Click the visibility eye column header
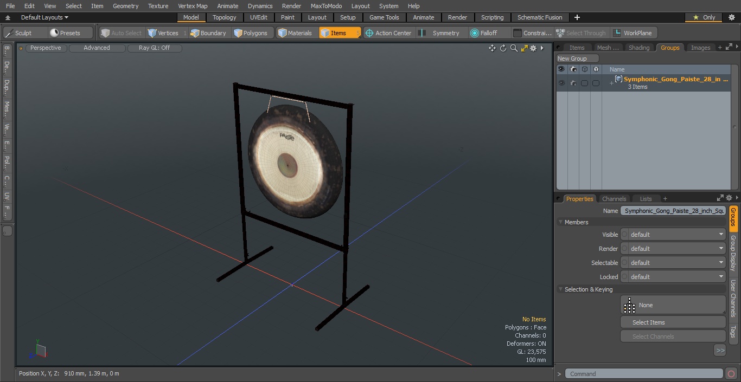Image resolution: width=741 pixels, height=382 pixels. [561, 69]
